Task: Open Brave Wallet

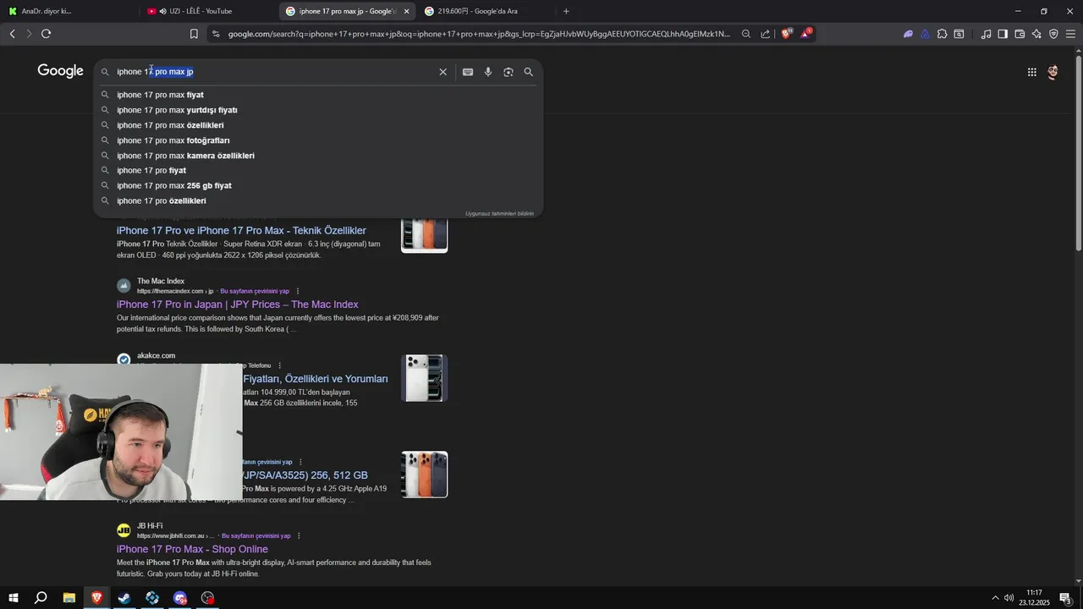Action: pyautogui.click(x=1020, y=34)
